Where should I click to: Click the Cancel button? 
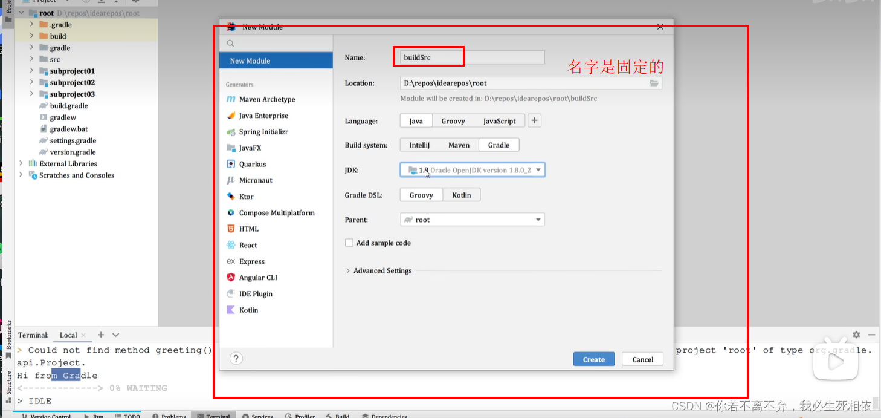[643, 359]
